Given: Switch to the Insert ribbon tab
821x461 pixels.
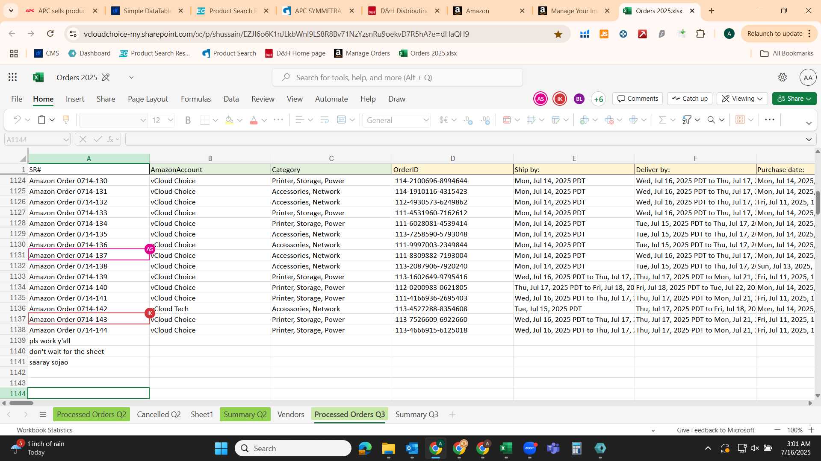Looking at the screenshot, I should pos(75,99).
